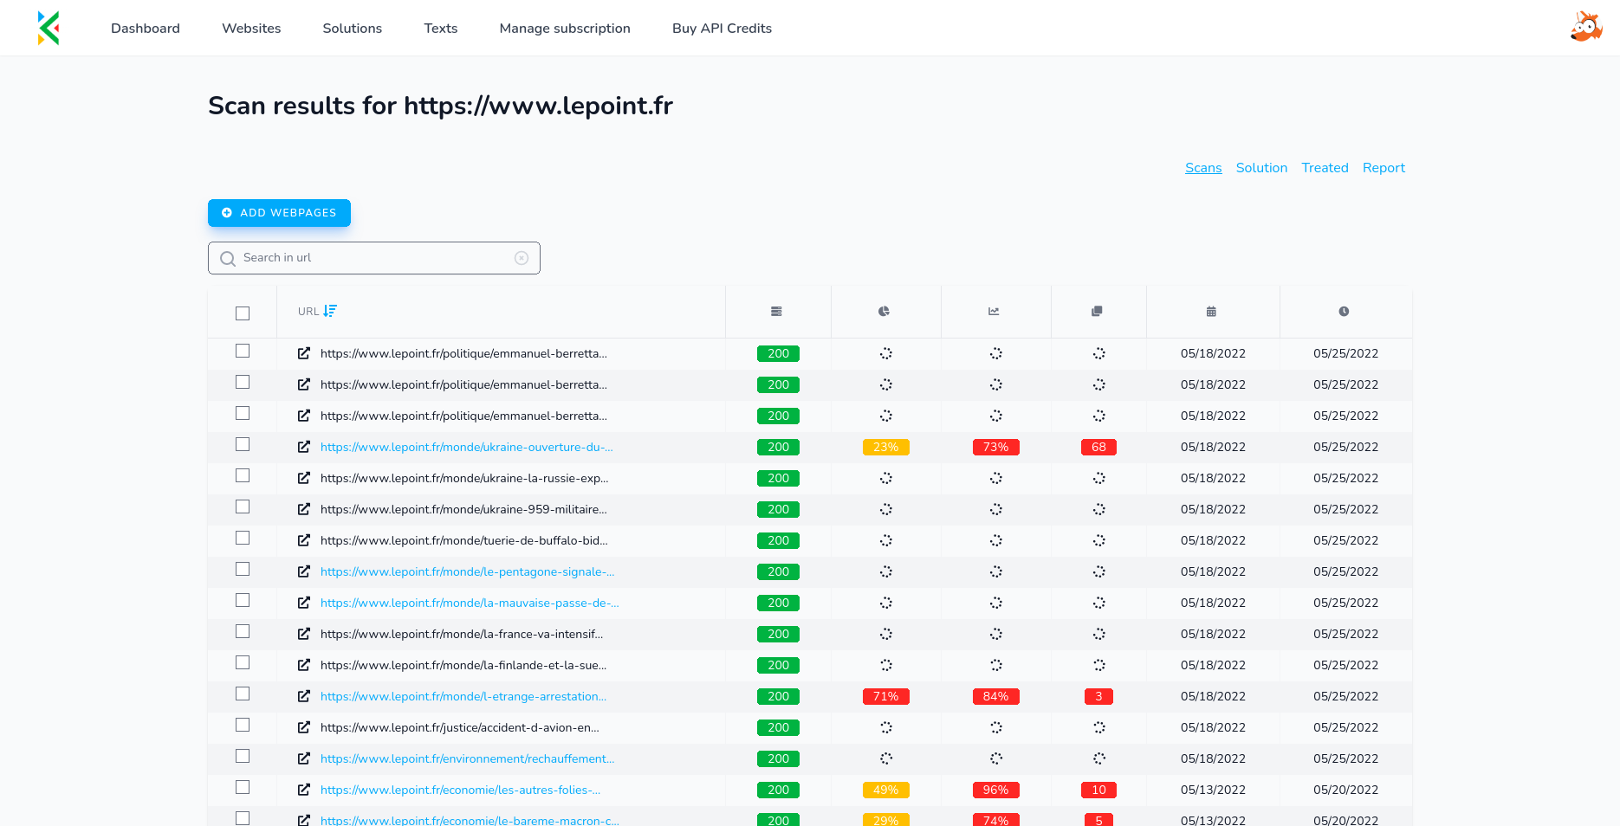Open the Texts menu item
The height and width of the screenshot is (826, 1620).
click(x=441, y=29)
